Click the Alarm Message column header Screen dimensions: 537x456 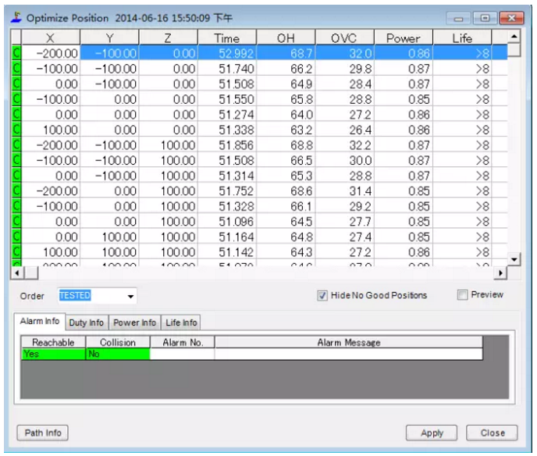coord(349,342)
